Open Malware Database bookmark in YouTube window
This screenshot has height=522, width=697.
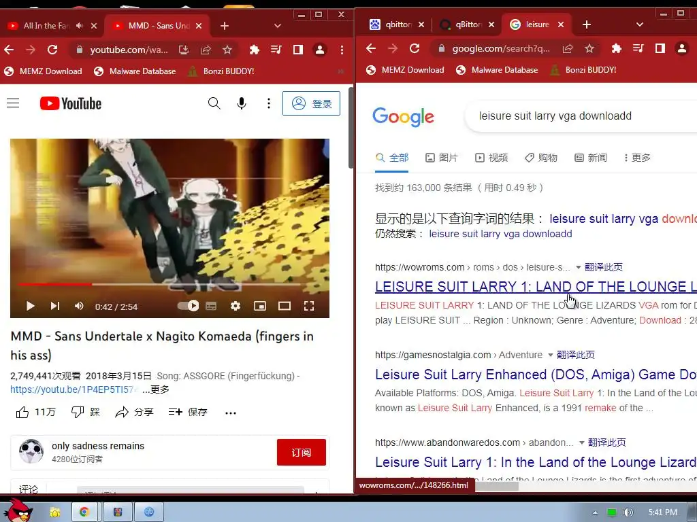coord(135,71)
